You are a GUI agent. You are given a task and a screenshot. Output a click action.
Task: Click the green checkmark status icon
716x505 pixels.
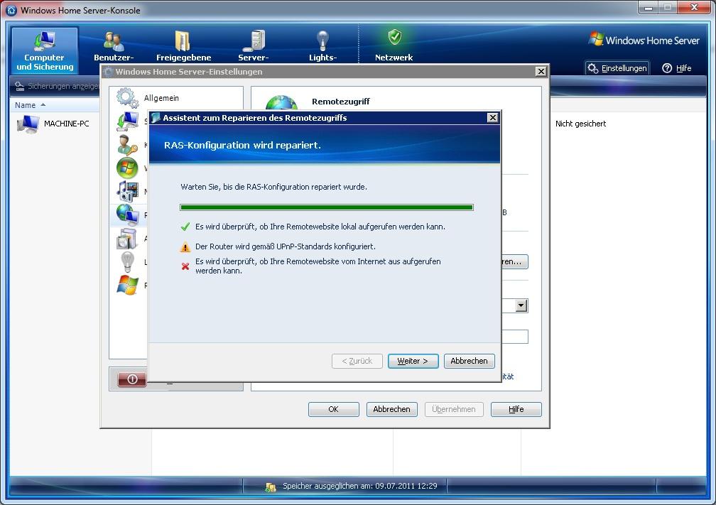(185, 227)
